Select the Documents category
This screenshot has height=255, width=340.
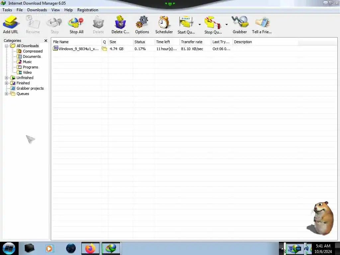32,56
